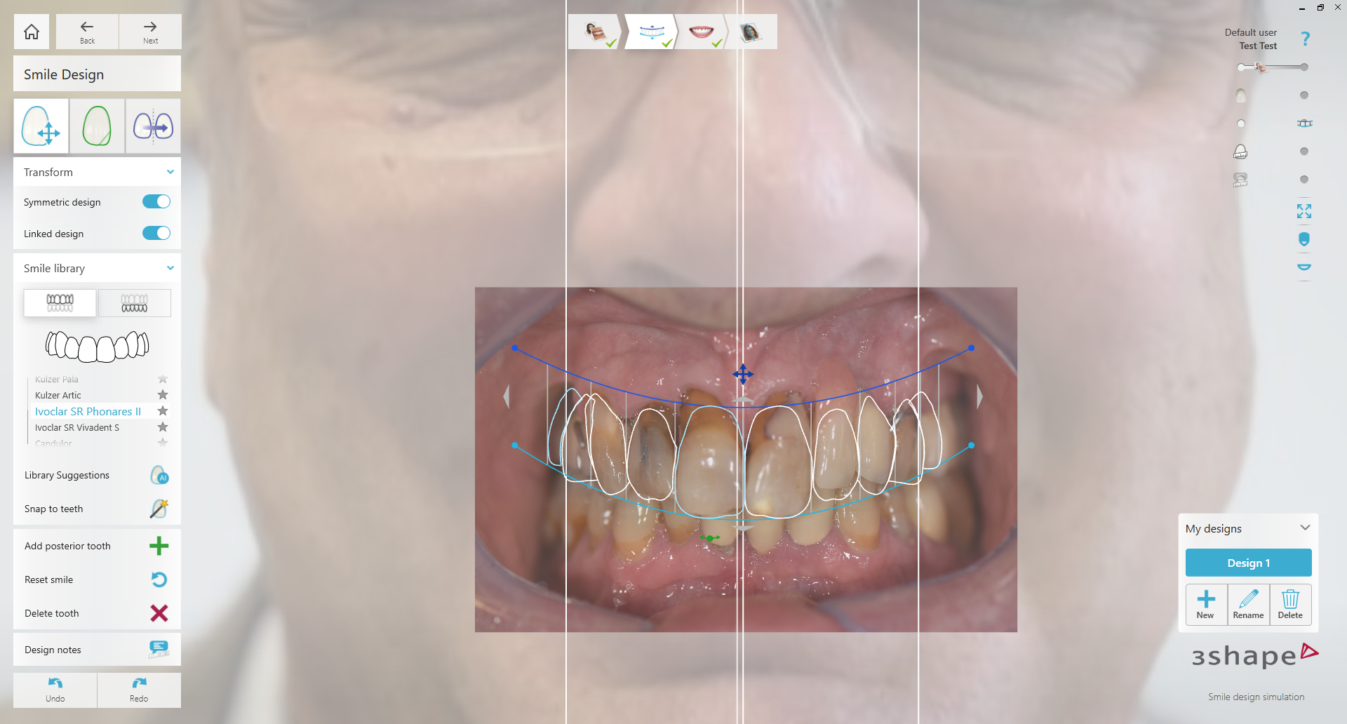This screenshot has height=724, width=1347.
Task: Switch to the second smile library tab
Action: [x=134, y=303]
